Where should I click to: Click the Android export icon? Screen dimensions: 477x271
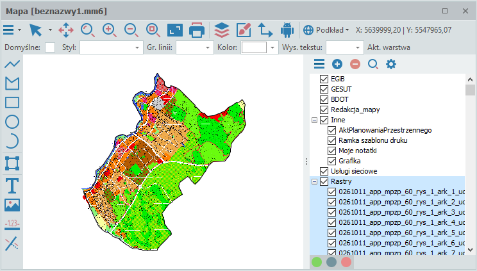(x=287, y=29)
